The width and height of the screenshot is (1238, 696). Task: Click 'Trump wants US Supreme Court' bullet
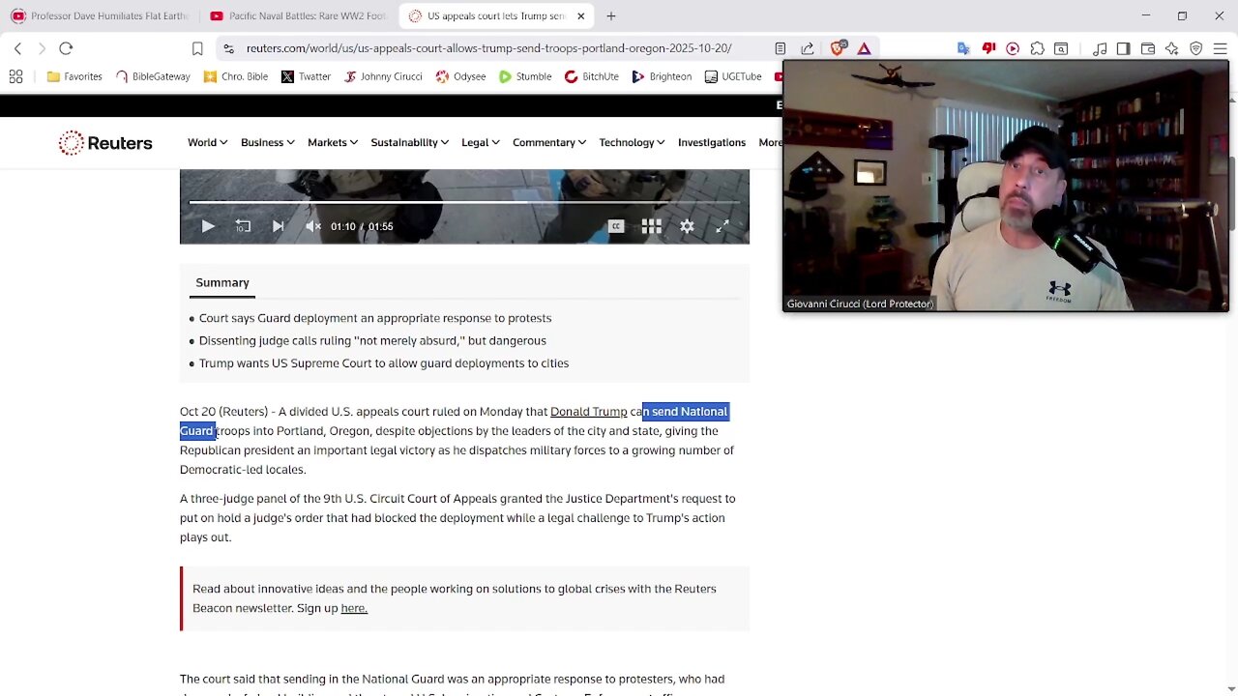point(384,363)
